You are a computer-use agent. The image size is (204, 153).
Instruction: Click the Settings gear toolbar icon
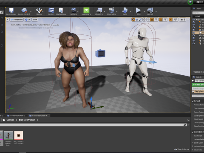74,11
